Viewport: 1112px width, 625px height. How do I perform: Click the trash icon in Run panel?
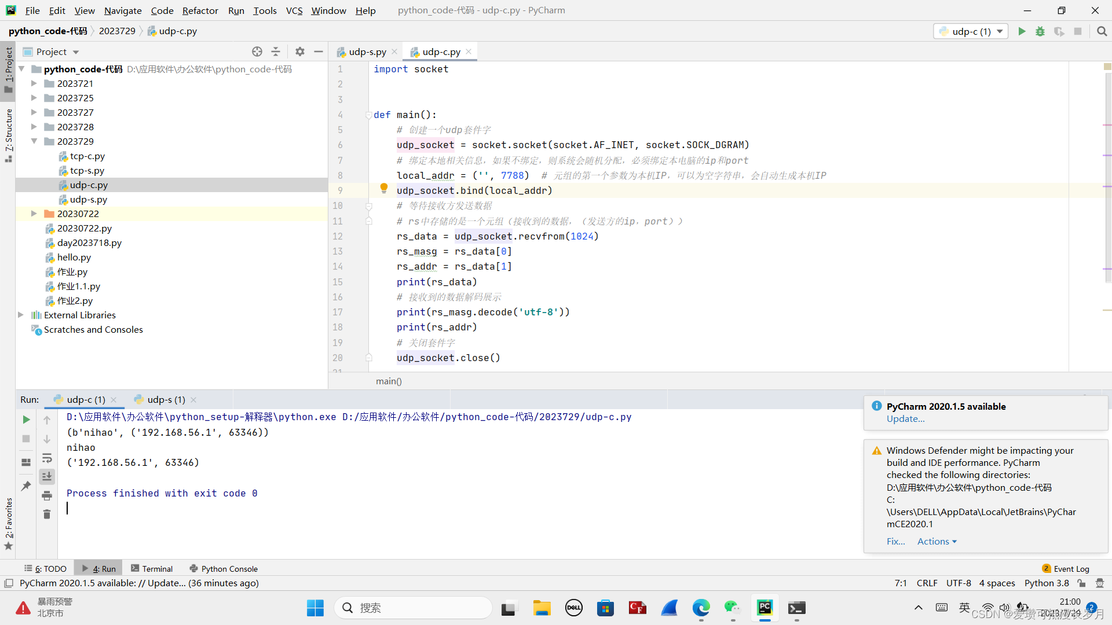coord(47,514)
